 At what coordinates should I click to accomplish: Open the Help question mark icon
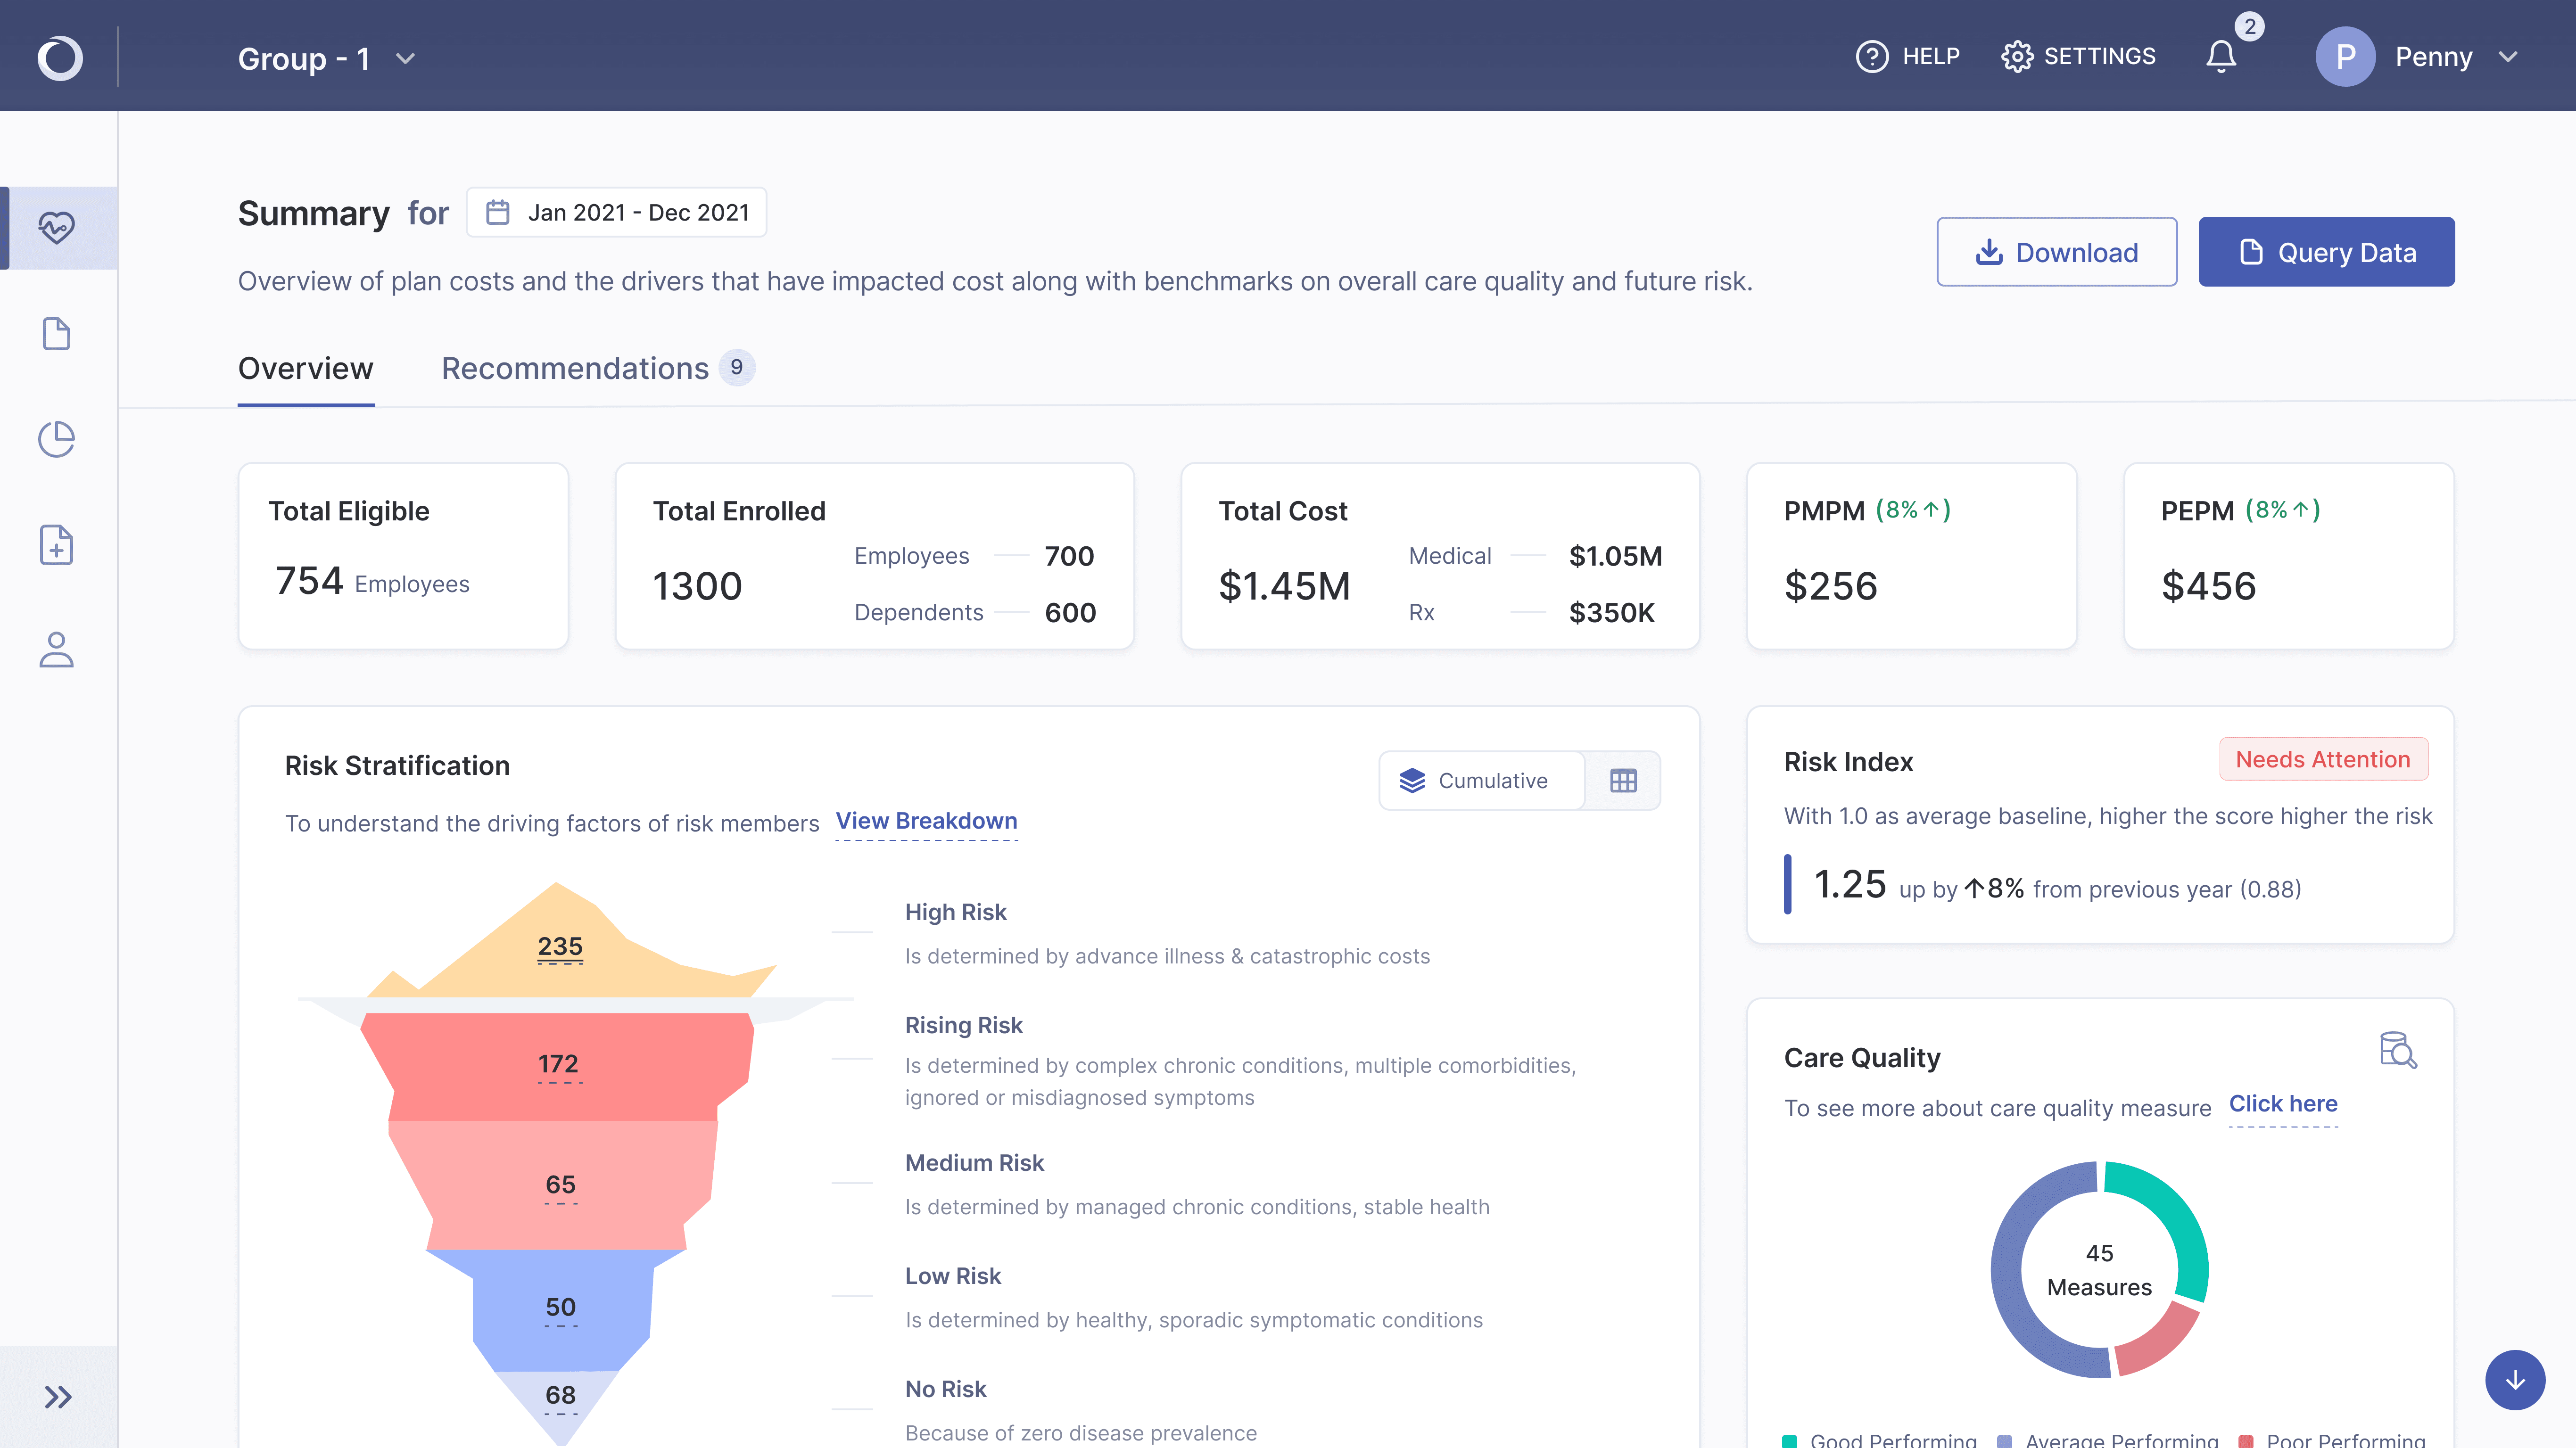click(x=1872, y=57)
